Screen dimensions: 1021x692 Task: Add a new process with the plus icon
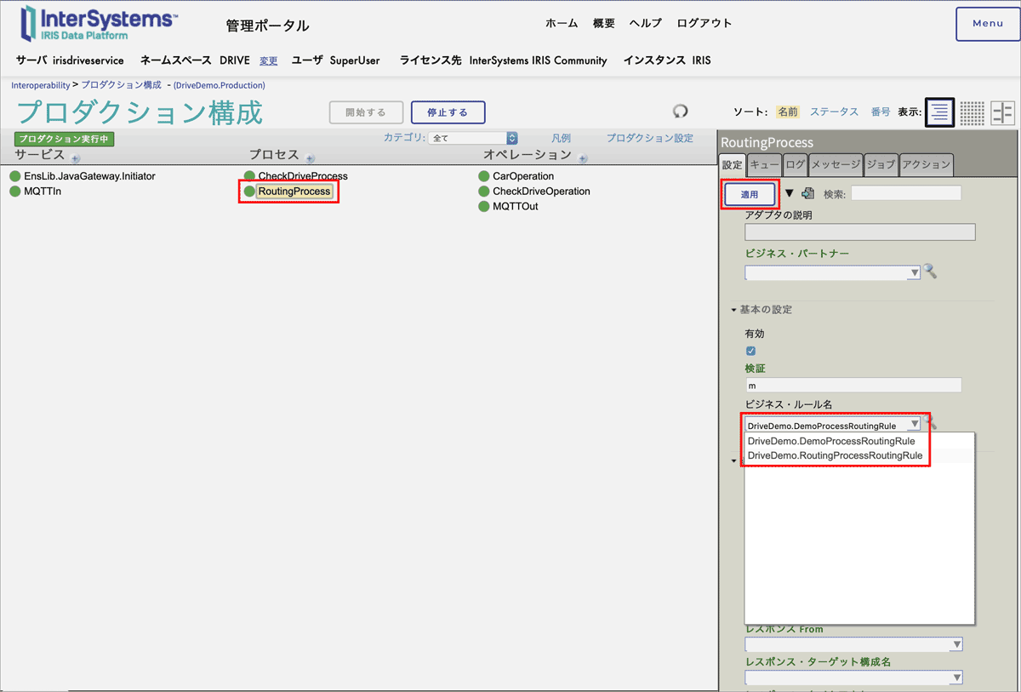click(310, 158)
